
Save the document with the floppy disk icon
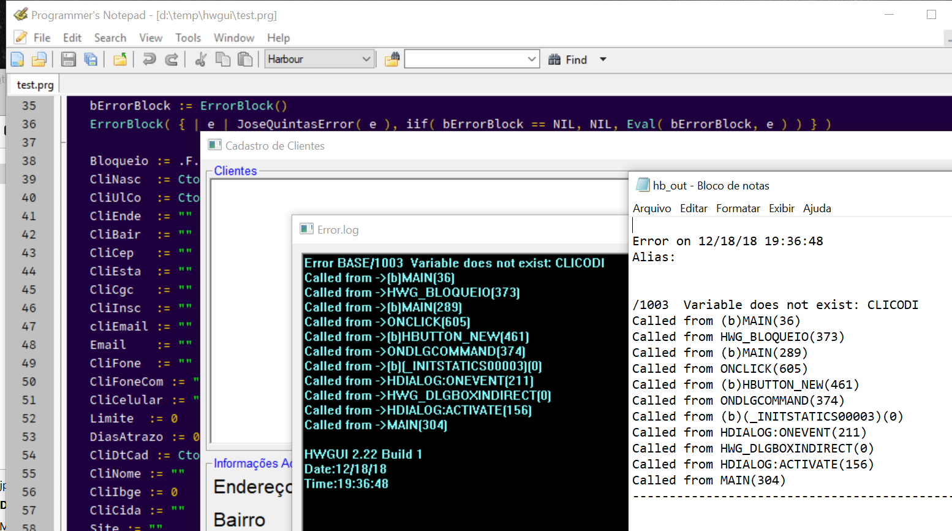click(x=68, y=59)
